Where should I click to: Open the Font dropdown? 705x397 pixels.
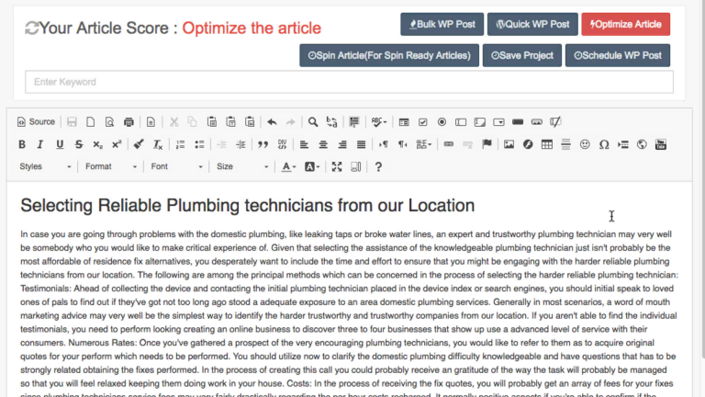(x=175, y=166)
